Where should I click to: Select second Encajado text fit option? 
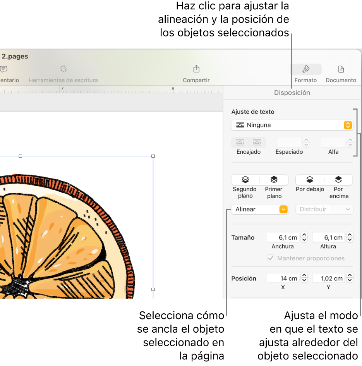tap(257, 142)
